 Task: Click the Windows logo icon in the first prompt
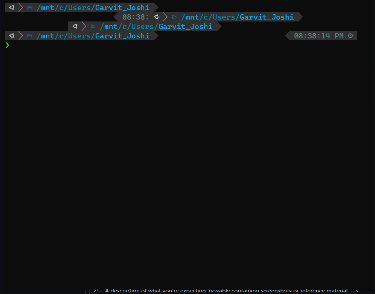pyautogui.click(x=11, y=7)
